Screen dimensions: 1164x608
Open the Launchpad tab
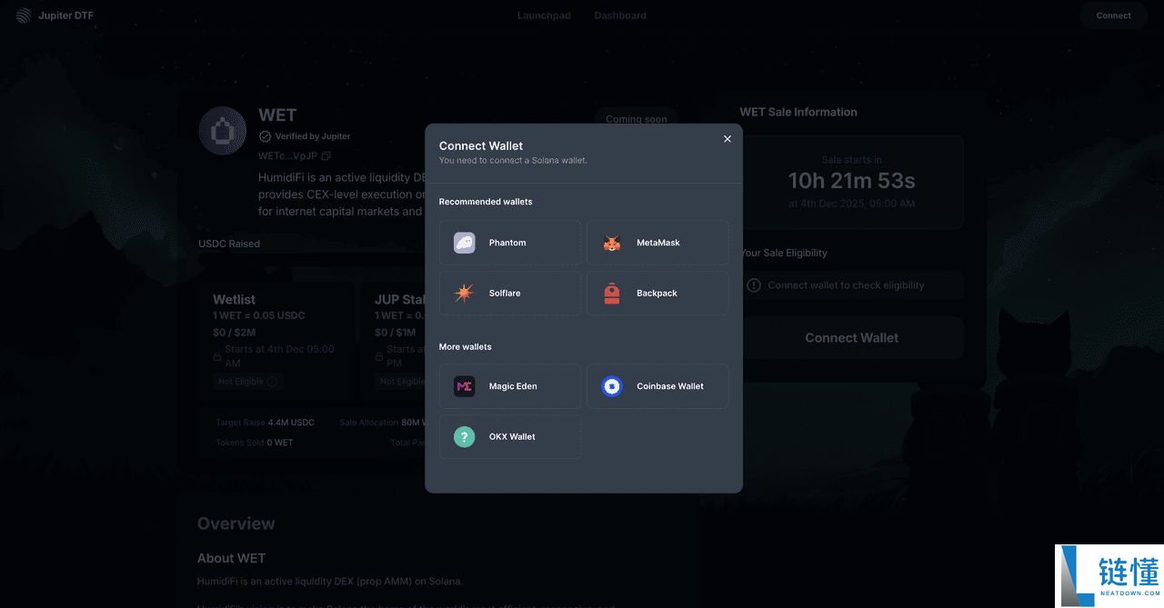pyautogui.click(x=544, y=15)
